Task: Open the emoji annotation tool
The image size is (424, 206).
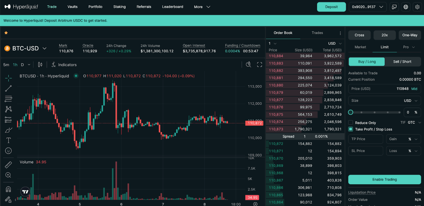Action: pos(8,150)
